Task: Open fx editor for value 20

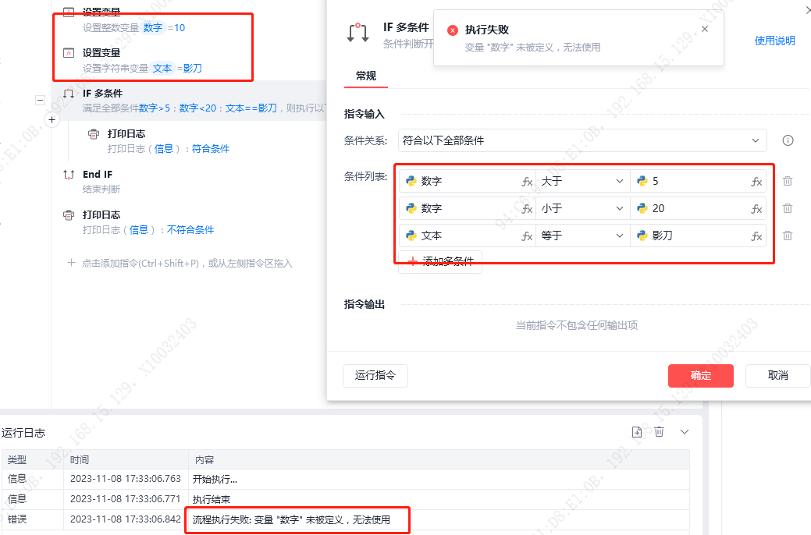Action: [x=756, y=209]
